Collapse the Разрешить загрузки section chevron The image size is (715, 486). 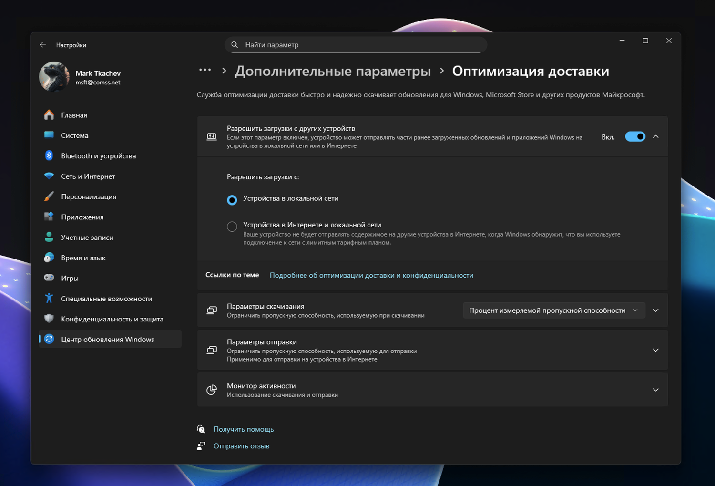656,137
